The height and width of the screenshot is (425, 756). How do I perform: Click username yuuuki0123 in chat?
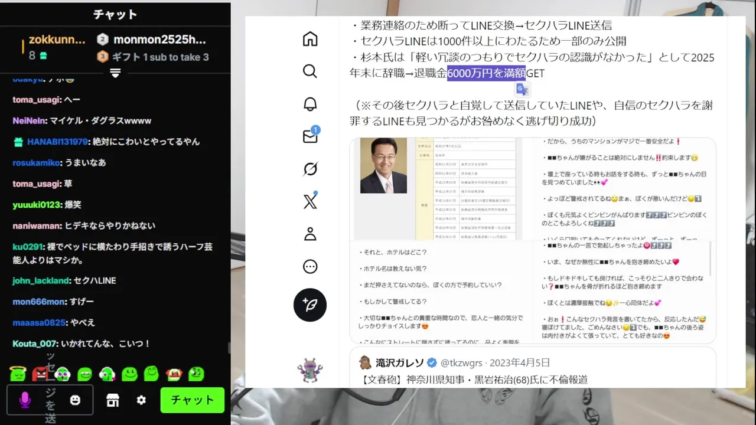[36, 205]
